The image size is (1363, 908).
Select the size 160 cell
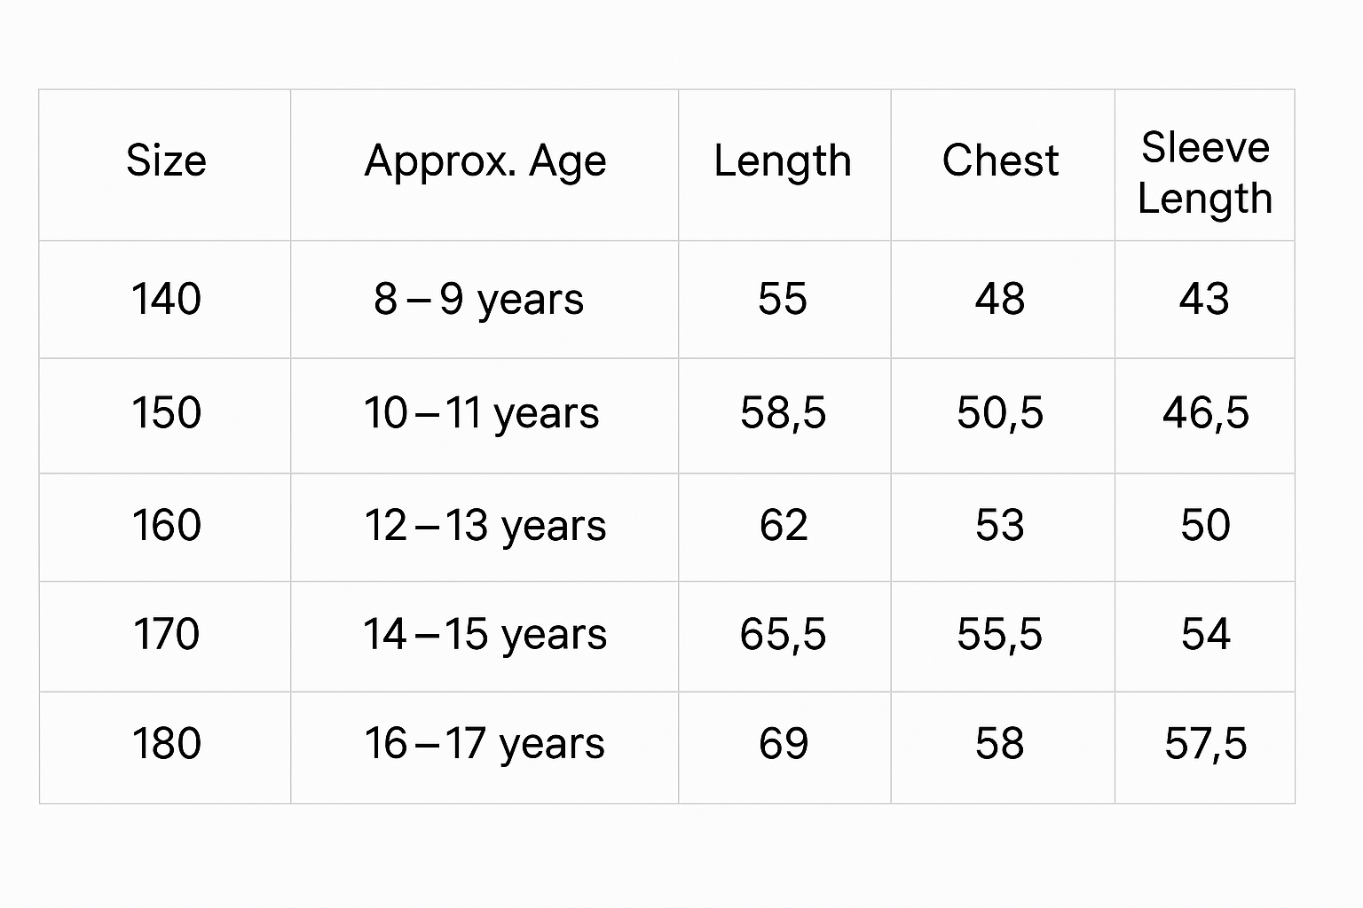click(166, 525)
